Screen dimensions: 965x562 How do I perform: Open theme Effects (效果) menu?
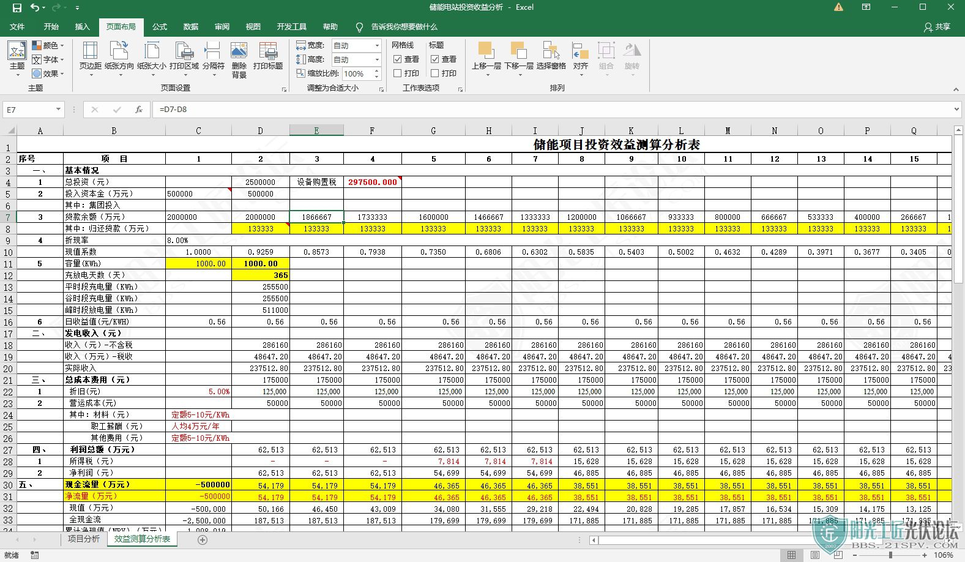click(x=48, y=73)
